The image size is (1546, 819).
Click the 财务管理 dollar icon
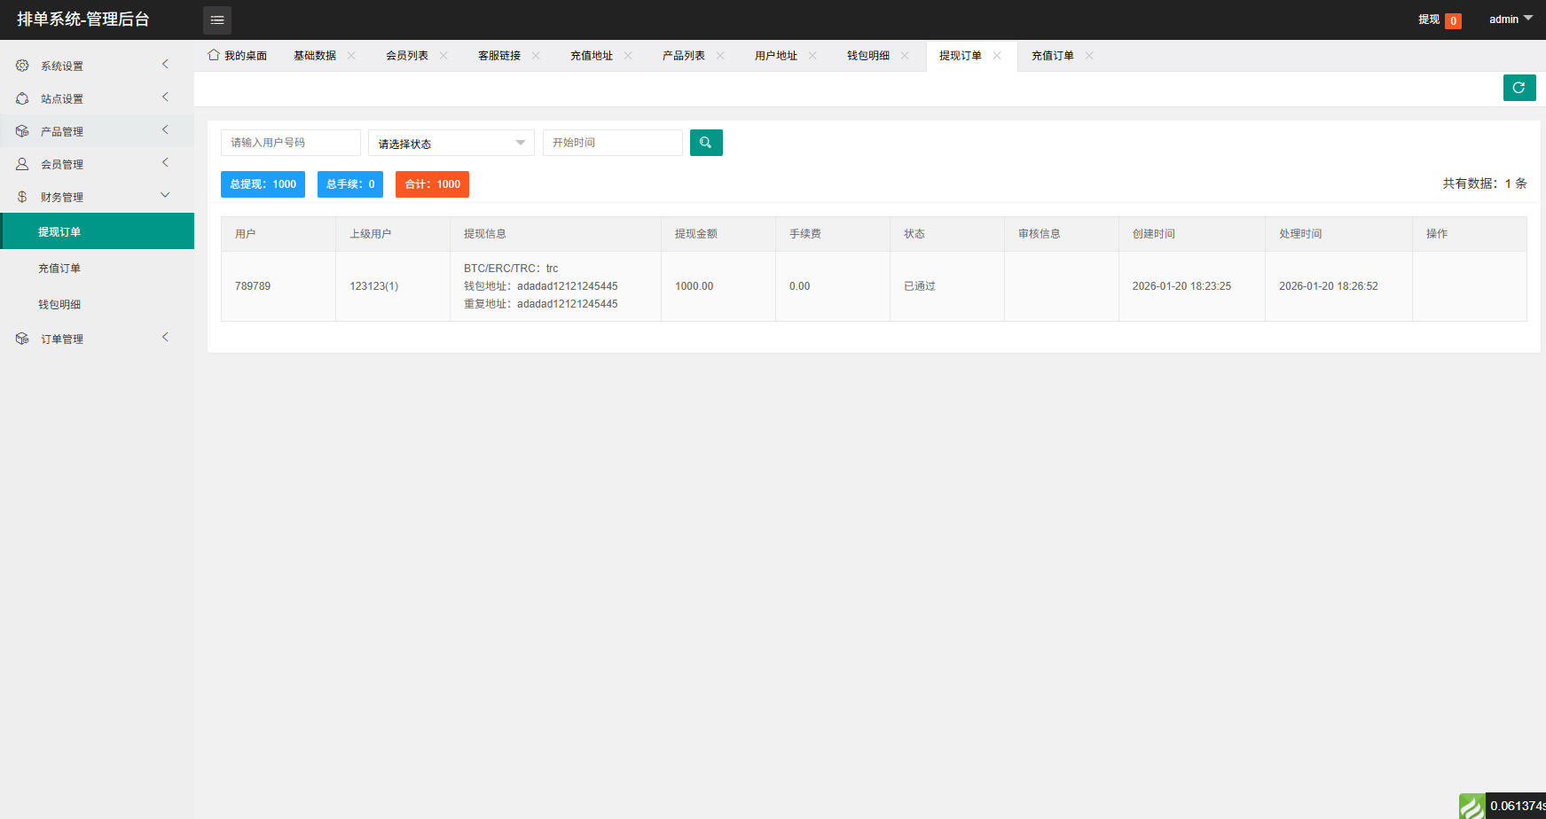[22, 197]
